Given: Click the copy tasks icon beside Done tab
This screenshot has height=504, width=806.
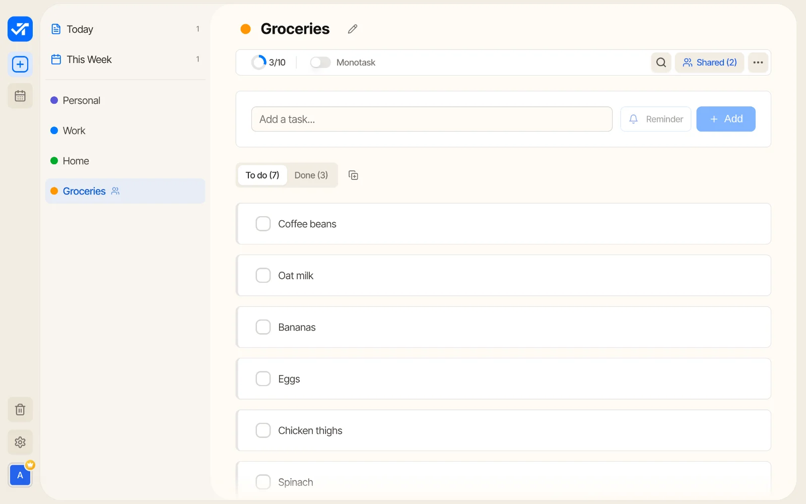Looking at the screenshot, I should point(354,175).
